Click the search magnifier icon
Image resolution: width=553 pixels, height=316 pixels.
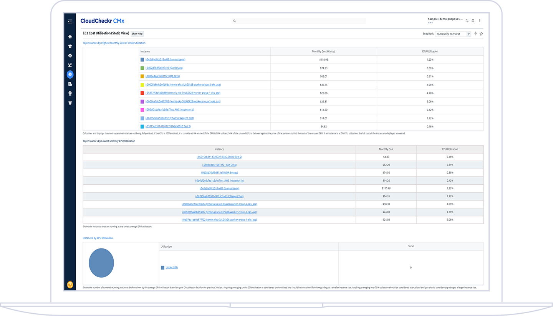tap(235, 21)
